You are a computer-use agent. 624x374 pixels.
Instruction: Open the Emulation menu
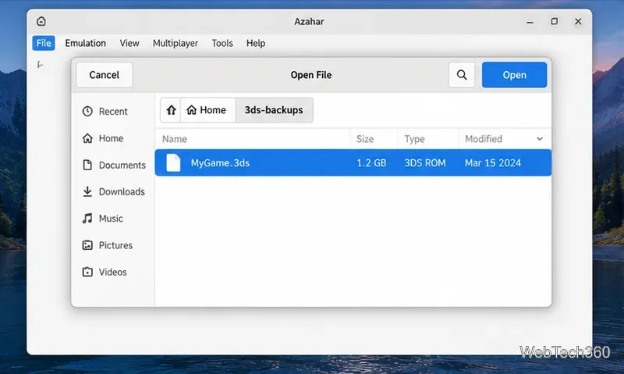coord(86,43)
